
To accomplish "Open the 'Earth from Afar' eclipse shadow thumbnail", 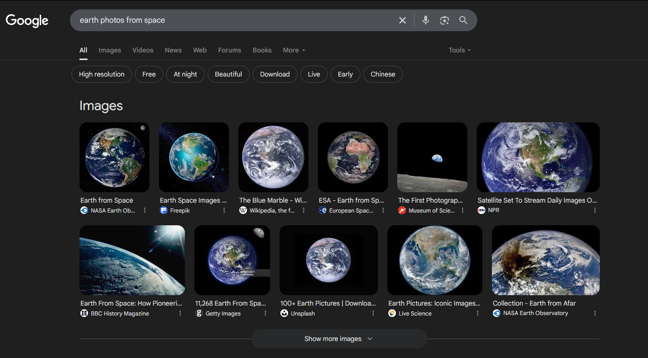I will tap(546, 260).
